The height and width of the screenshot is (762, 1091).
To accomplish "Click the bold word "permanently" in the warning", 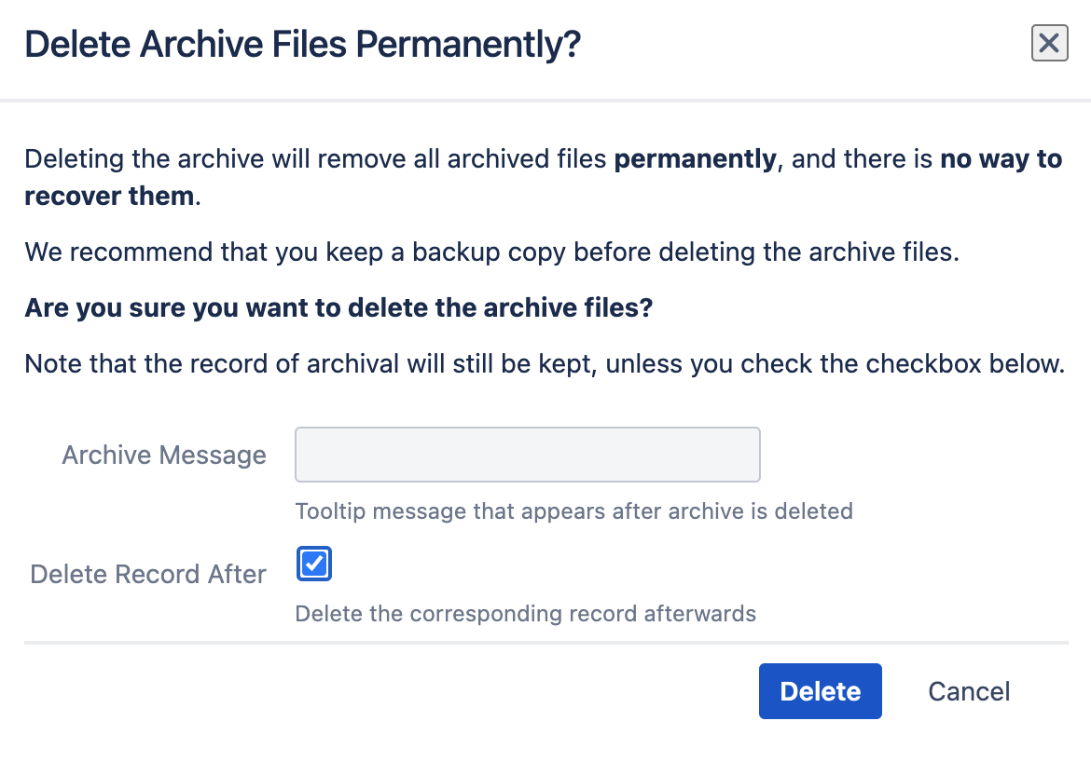I will (x=695, y=159).
